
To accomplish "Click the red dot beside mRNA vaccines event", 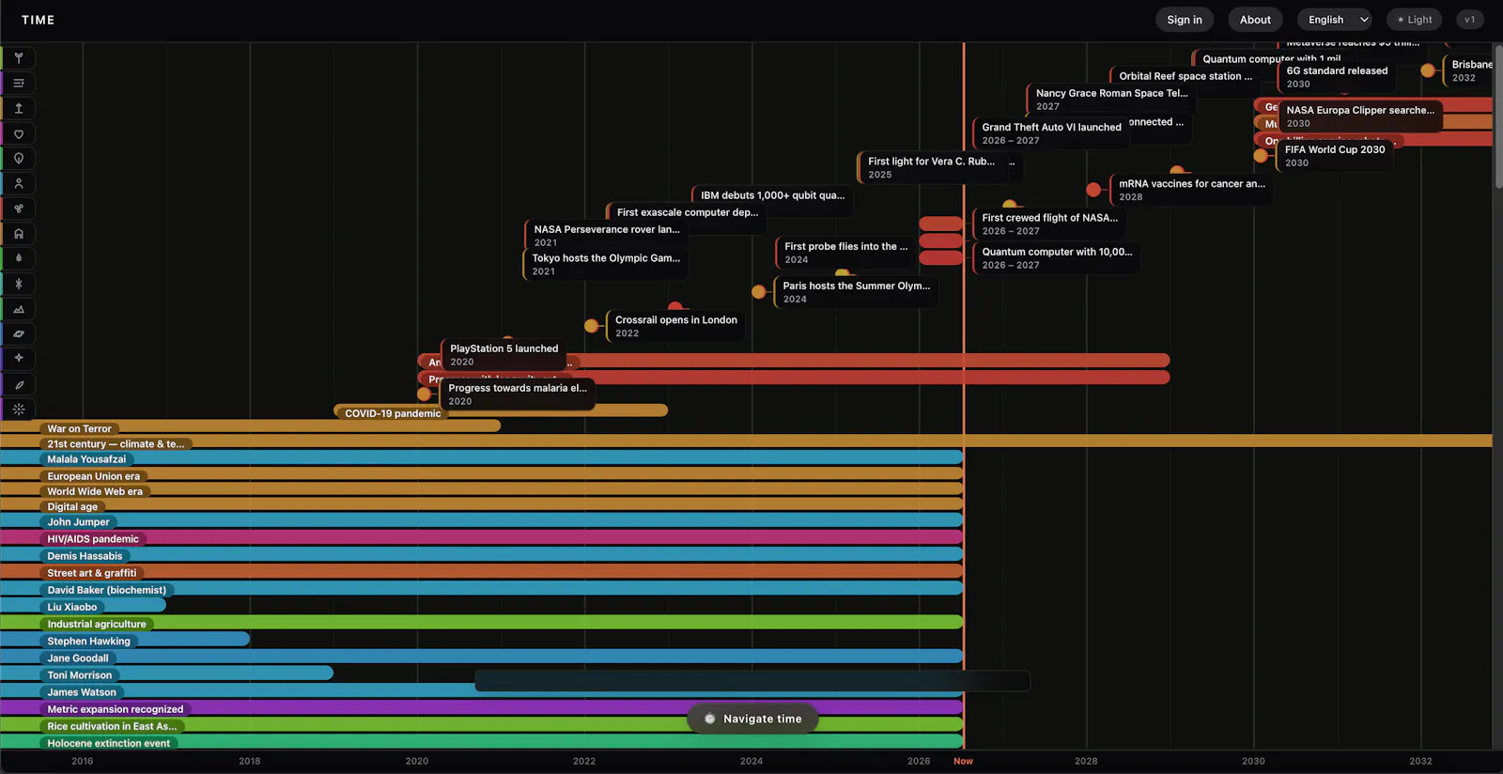I will pyautogui.click(x=1093, y=190).
